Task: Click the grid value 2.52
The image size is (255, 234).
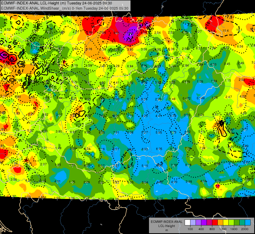Action: (171, 32)
